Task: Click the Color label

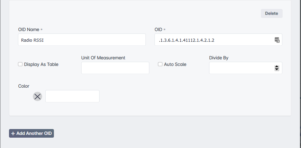Action: [23, 86]
